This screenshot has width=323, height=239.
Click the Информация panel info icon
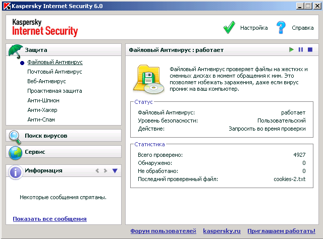15,171
